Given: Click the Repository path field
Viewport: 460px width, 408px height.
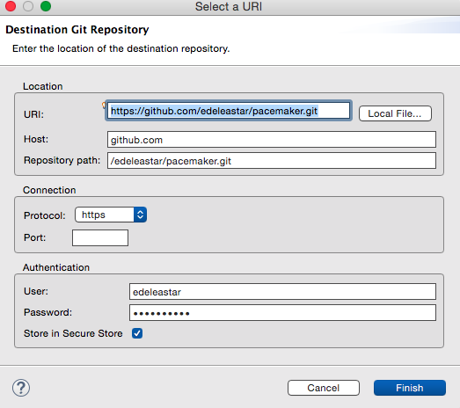Looking at the screenshot, I should tap(272, 161).
